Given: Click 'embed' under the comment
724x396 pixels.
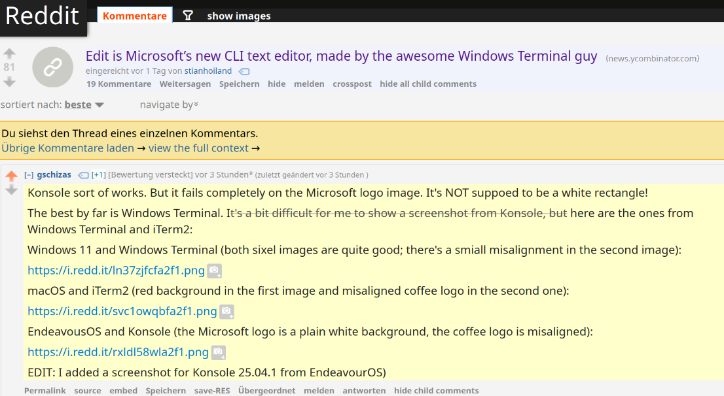Looking at the screenshot, I should [x=123, y=391].
